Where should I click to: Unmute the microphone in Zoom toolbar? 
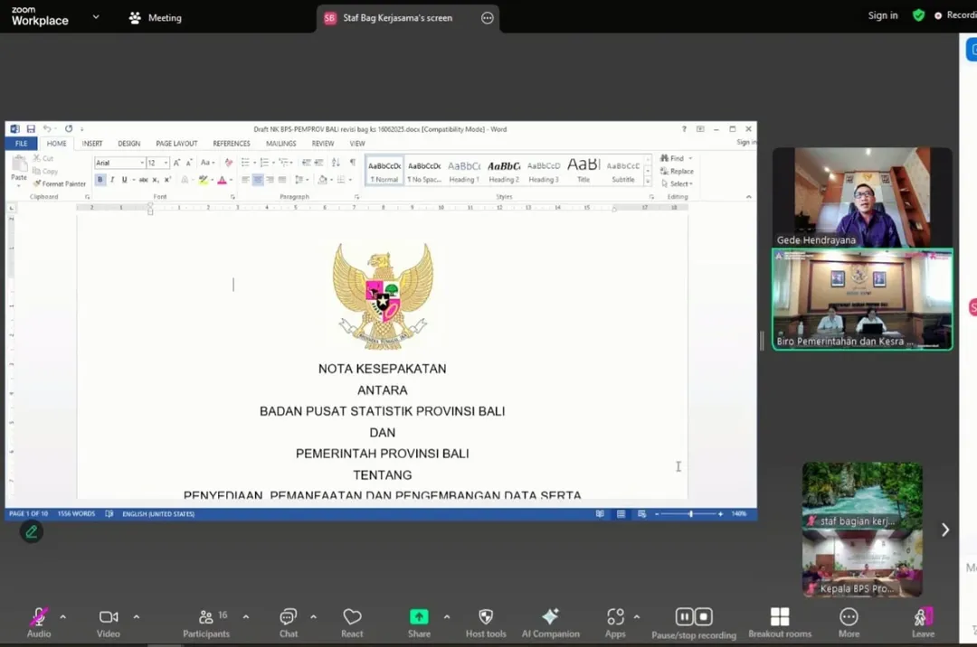[x=38, y=618]
